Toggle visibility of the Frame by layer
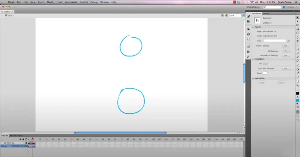Viewport: 300px width, 157px height. pos(20,143)
